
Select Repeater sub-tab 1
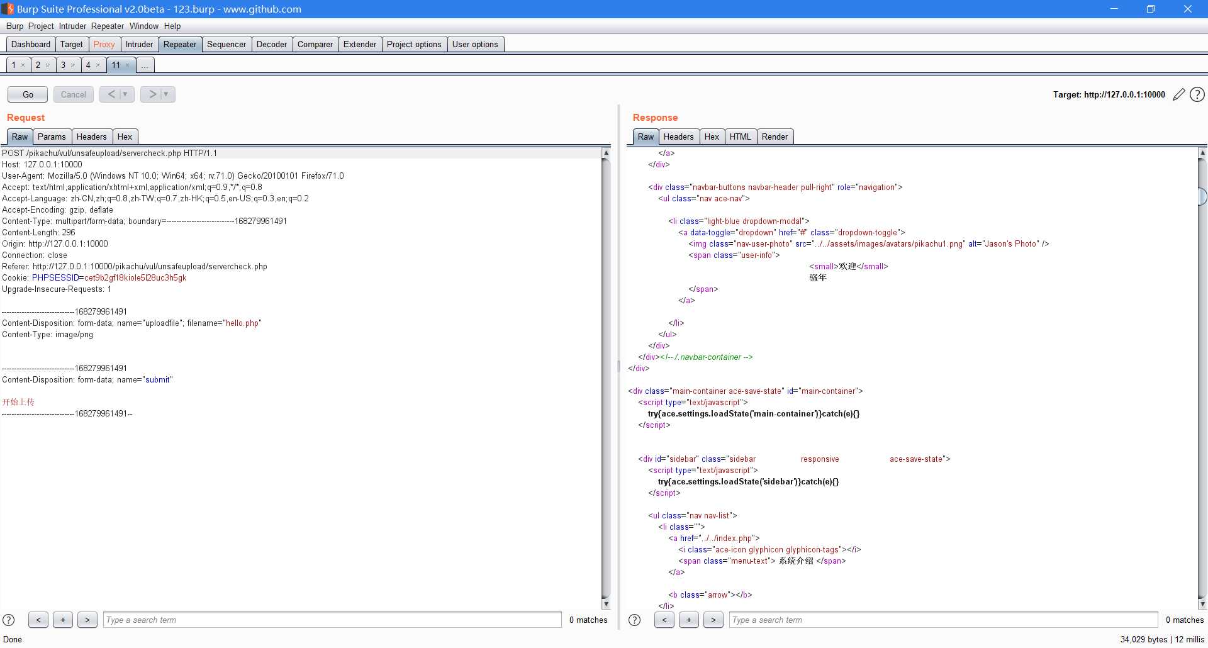click(x=13, y=65)
